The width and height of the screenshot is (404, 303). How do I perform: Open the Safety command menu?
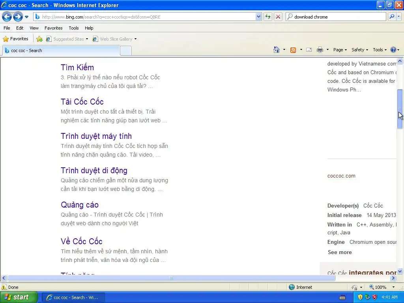tap(360, 50)
